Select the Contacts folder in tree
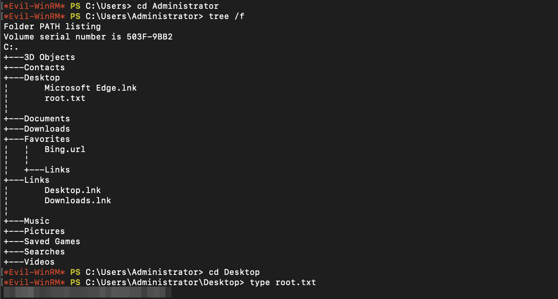 pyautogui.click(x=44, y=68)
